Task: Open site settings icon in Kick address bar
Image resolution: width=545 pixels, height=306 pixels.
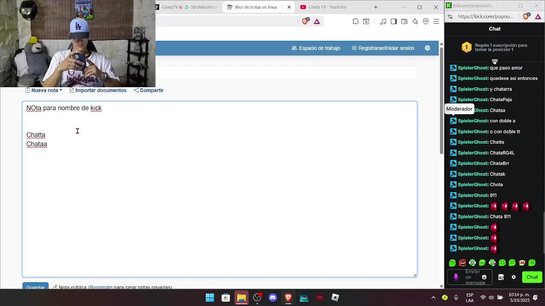Action: click(450, 17)
